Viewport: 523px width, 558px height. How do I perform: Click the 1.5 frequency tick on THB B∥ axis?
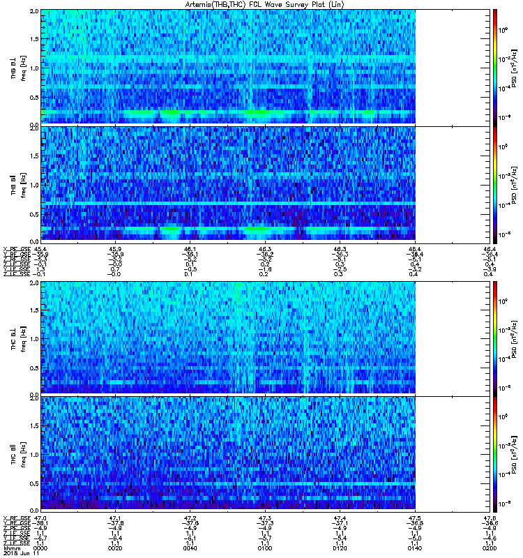coord(34,156)
